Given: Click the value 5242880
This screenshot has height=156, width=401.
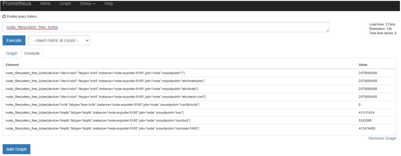Looking at the screenshot, I should click(365, 121).
